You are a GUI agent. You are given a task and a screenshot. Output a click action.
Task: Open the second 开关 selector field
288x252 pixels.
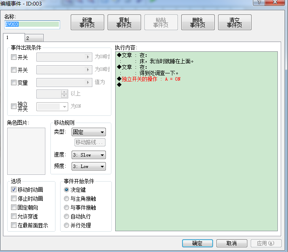click(x=64, y=70)
